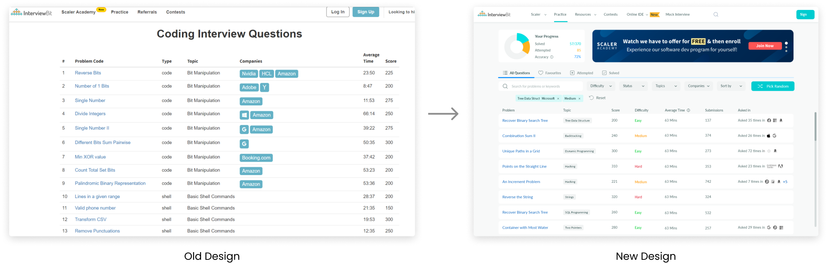Viewport: 828px width, 264px height.
Task: Remove the Medium filter chip
Action: (x=579, y=98)
